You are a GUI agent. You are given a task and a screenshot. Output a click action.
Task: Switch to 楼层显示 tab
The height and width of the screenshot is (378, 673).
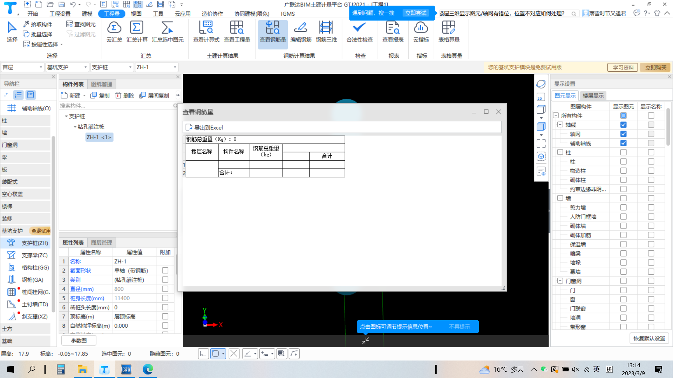point(593,96)
